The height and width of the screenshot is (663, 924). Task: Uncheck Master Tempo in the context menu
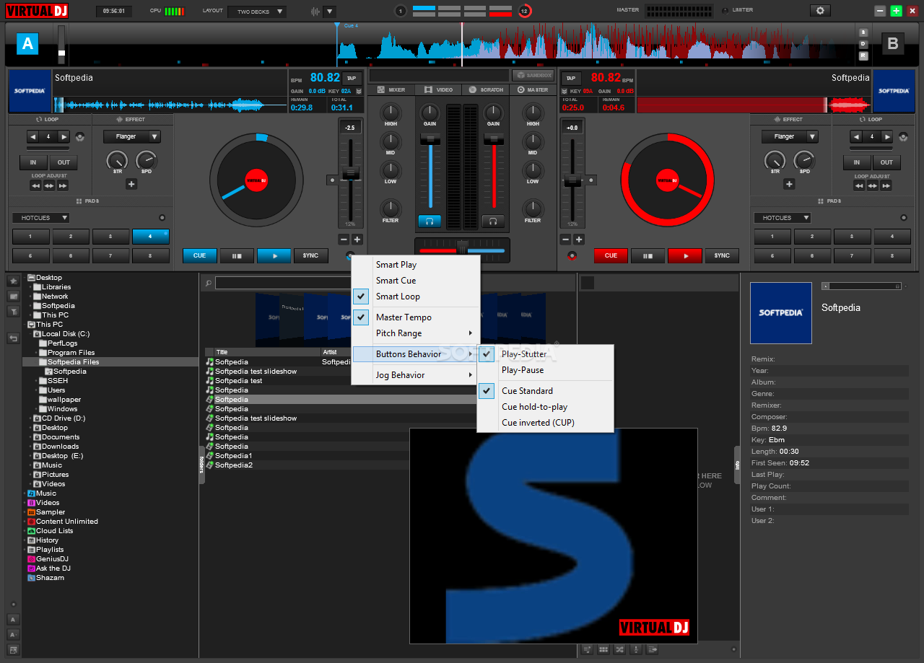(416, 317)
